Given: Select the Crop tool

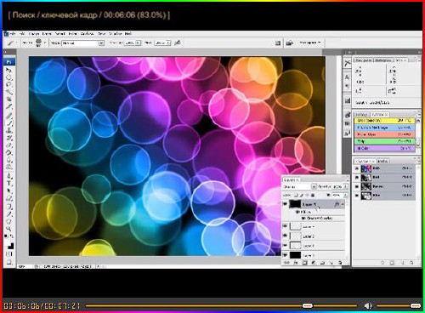Looking at the screenshot, I should [x=9, y=99].
